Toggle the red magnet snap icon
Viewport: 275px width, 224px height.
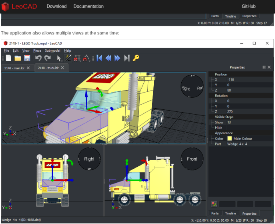tap(86, 58)
